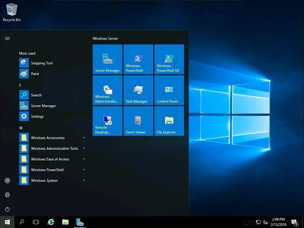Open Task View from the taskbar
Screen dimensions: 304x228
[x=36, y=222]
